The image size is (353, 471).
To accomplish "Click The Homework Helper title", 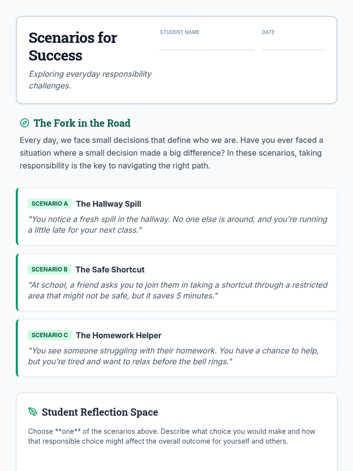I will [x=119, y=335].
